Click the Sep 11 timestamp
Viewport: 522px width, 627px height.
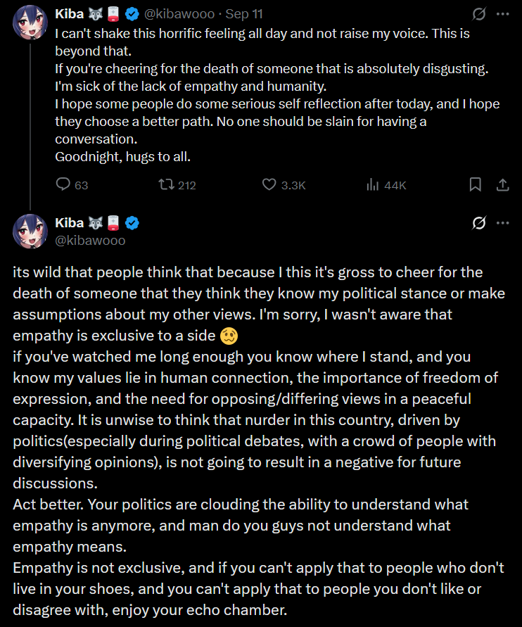(242, 13)
